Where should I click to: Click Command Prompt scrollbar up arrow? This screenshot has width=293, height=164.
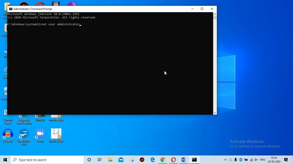[215, 14]
